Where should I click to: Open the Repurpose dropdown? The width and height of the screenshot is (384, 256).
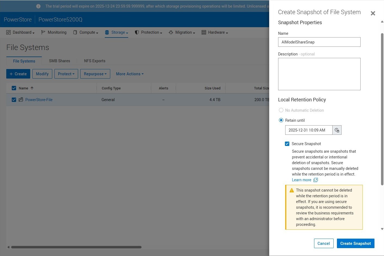pos(95,74)
